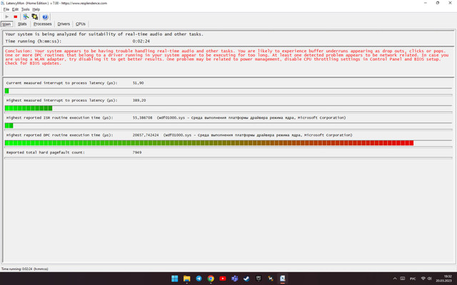
Task: Open the Help menu
Action: click(x=36, y=9)
